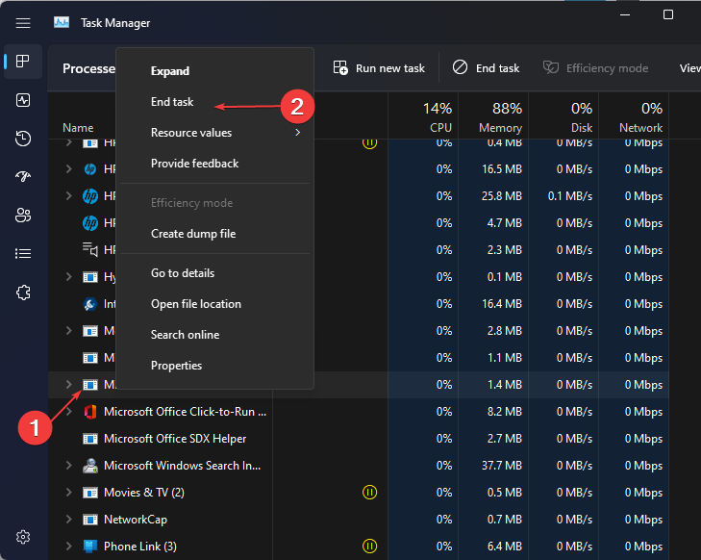Image resolution: width=701 pixels, height=560 pixels.
Task: Sort processes by Name column
Action: point(78,128)
